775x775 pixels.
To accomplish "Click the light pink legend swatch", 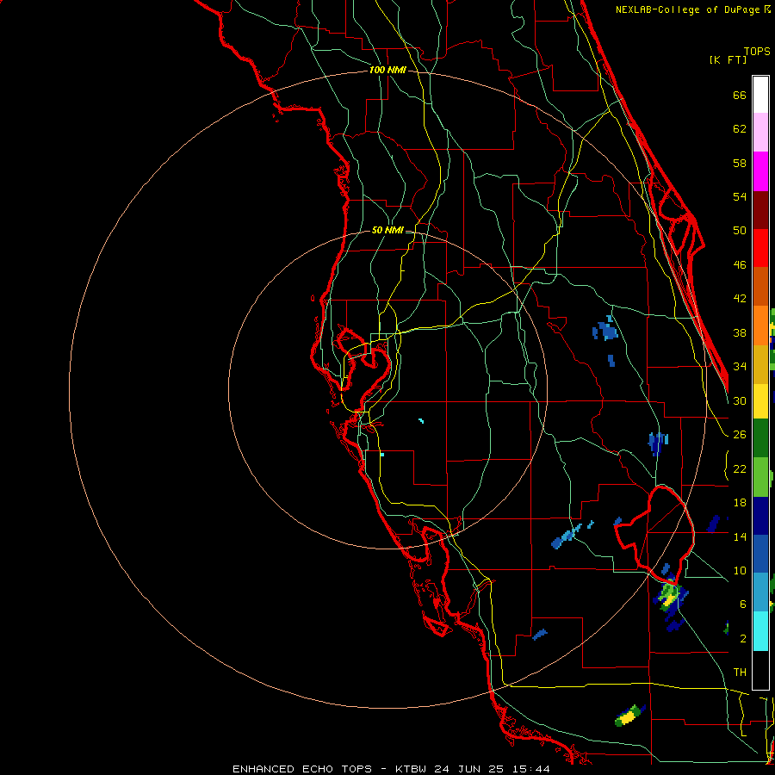I will 760,133.
